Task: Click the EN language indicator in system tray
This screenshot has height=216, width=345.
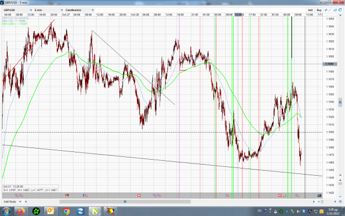Action: click(259, 210)
